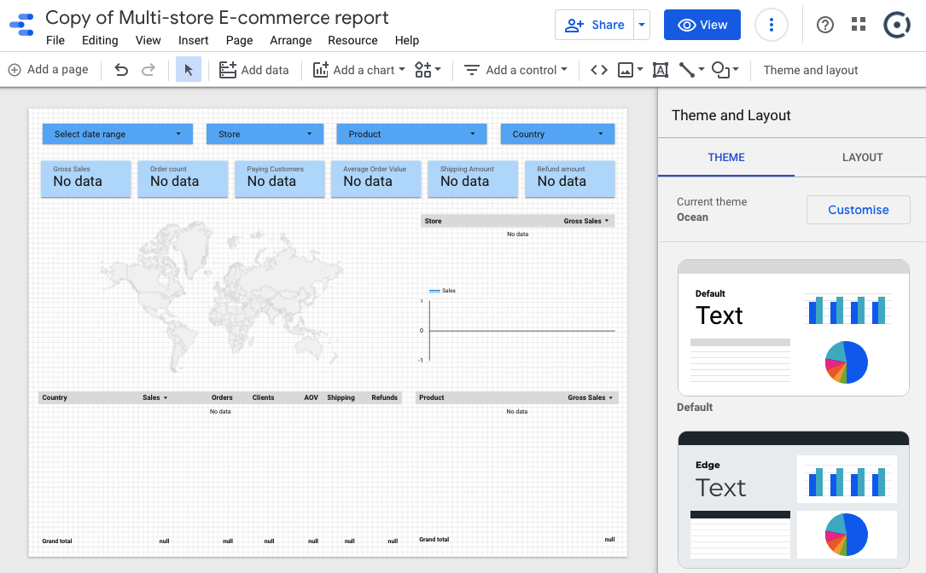Sort by Sales column in Country table
The width and height of the screenshot is (926, 573).
154,397
